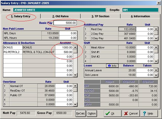Select SOCSO employer value 34.15
162x119 pixels.
(x=148, y=91)
